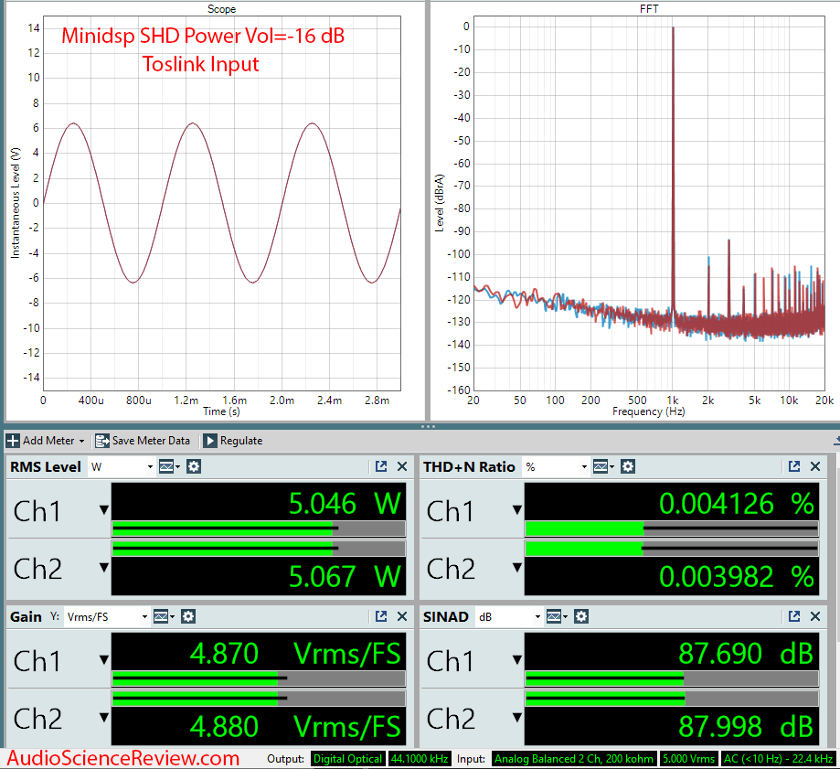Open RMS Level settings gear
This screenshot has width=840, height=769.
pos(194,466)
